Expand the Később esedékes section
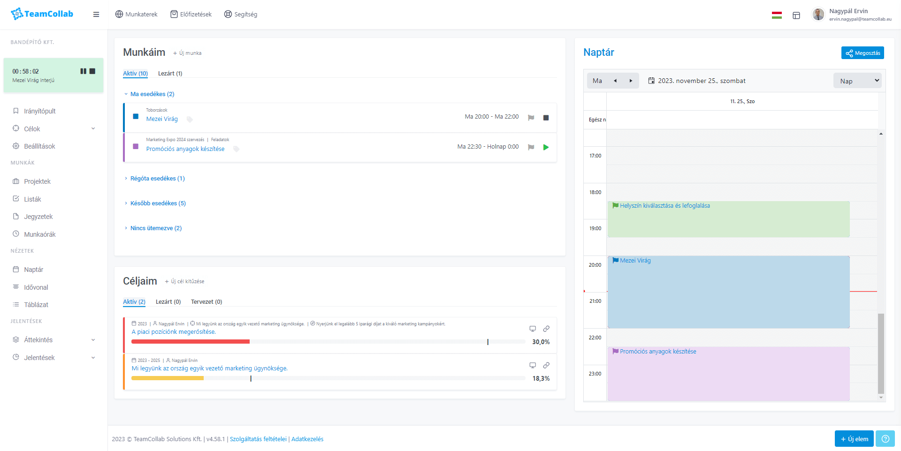Screen dimensions: 901x451 click(x=158, y=203)
